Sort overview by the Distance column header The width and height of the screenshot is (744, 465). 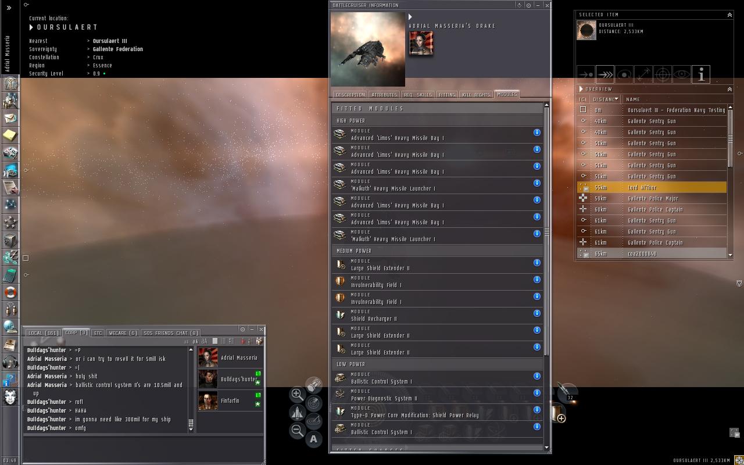(606, 99)
